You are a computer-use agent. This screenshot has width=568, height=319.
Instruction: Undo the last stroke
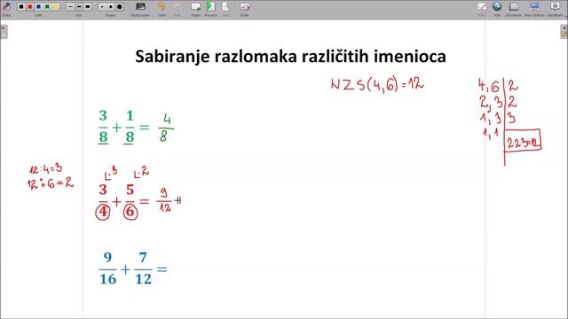162,9
